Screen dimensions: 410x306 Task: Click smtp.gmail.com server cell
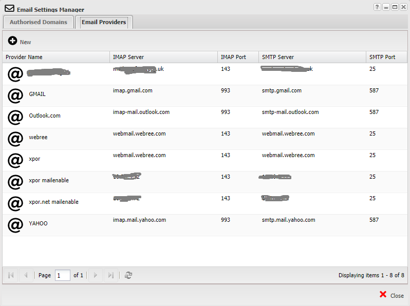282,90
